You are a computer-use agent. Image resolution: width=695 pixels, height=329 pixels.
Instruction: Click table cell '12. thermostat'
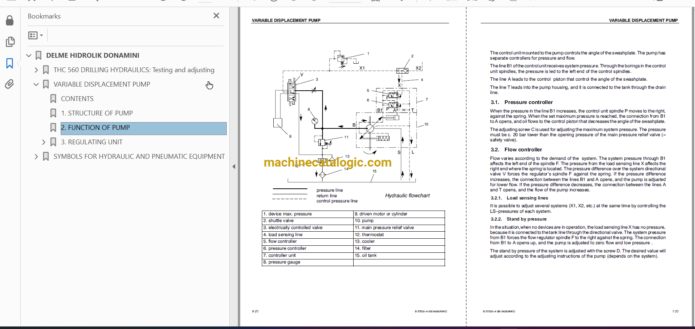[x=399, y=235]
